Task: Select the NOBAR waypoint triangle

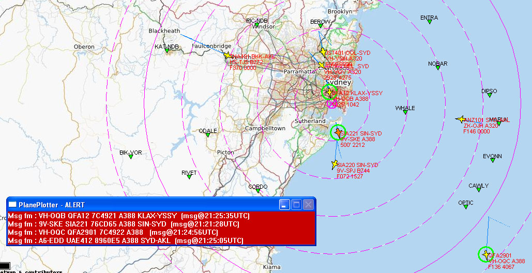Action: (438, 68)
